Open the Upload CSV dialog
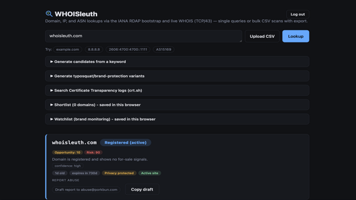Screen dimensions: 356x200 pyautogui.click(x=262, y=36)
